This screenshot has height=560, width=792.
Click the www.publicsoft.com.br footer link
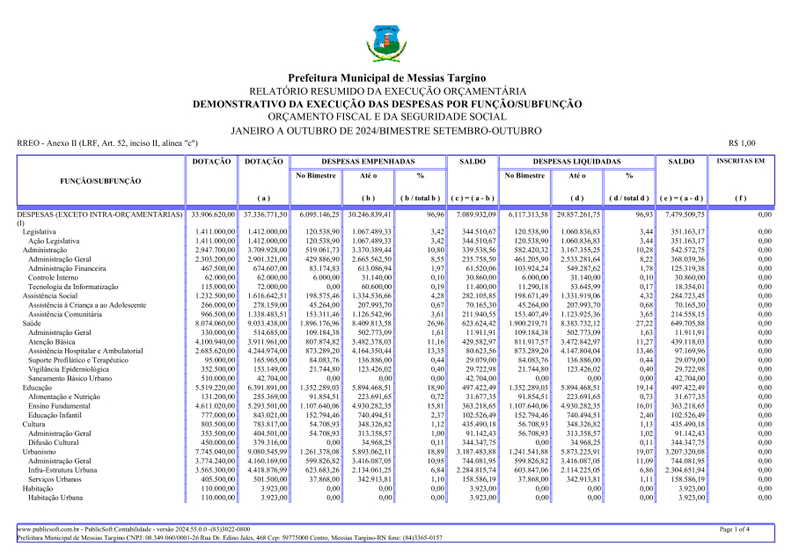51,529
